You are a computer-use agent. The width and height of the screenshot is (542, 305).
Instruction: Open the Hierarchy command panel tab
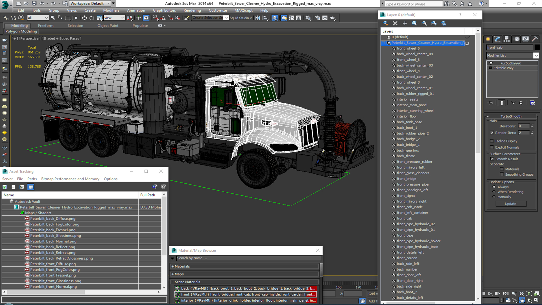(507, 39)
